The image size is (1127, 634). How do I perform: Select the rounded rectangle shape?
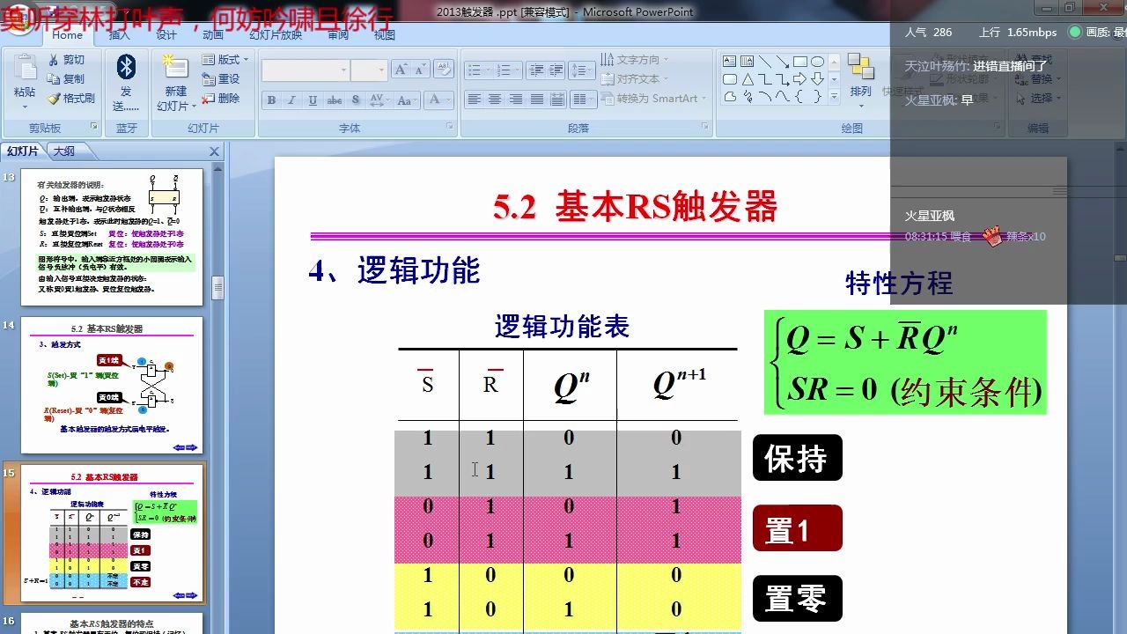coord(730,79)
